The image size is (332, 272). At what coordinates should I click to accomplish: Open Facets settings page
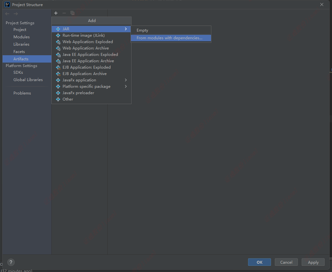[x=27, y=52]
